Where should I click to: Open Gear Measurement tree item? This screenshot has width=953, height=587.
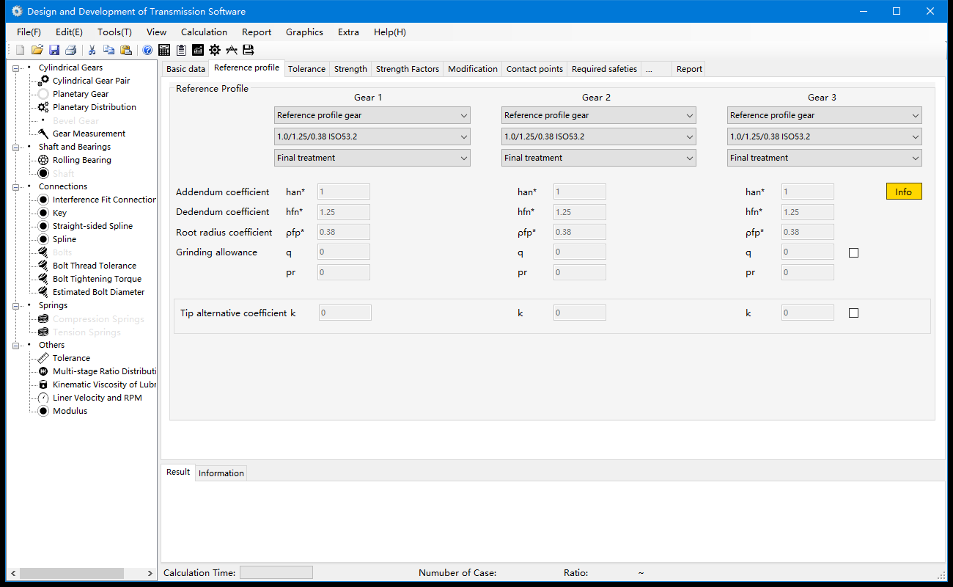89,134
